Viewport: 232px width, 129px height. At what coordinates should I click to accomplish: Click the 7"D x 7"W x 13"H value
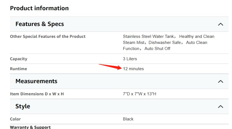pyautogui.click(x=140, y=94)
